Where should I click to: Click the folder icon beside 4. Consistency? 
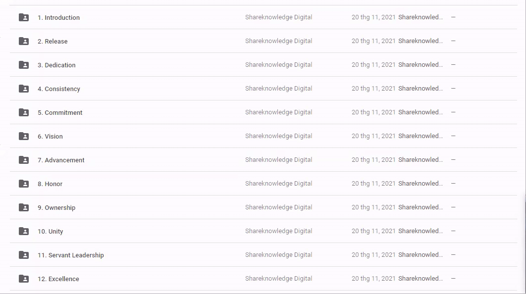(24, 89)
